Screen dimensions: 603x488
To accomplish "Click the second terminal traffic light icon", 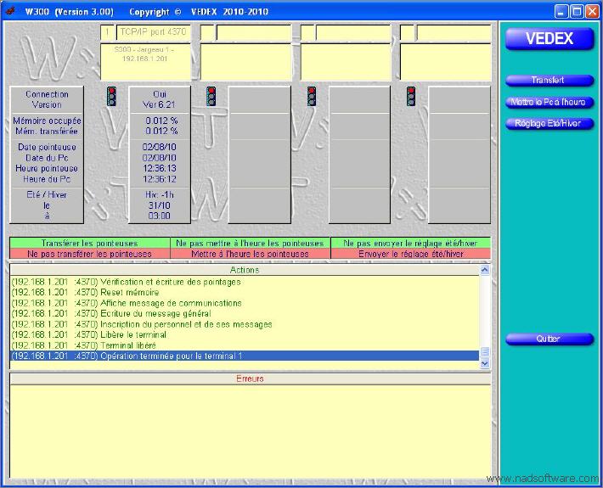I will [x=211, y=97].
